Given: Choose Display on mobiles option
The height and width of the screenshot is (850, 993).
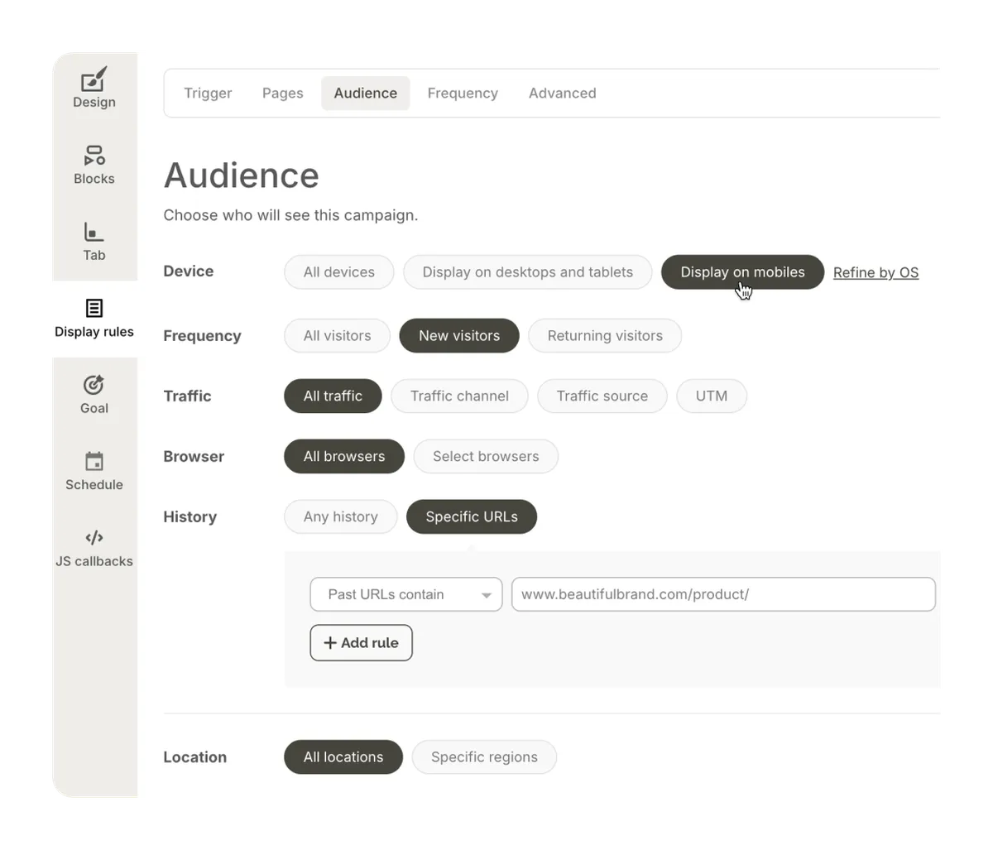Looking at the screenshot, I should pos(742,272).
